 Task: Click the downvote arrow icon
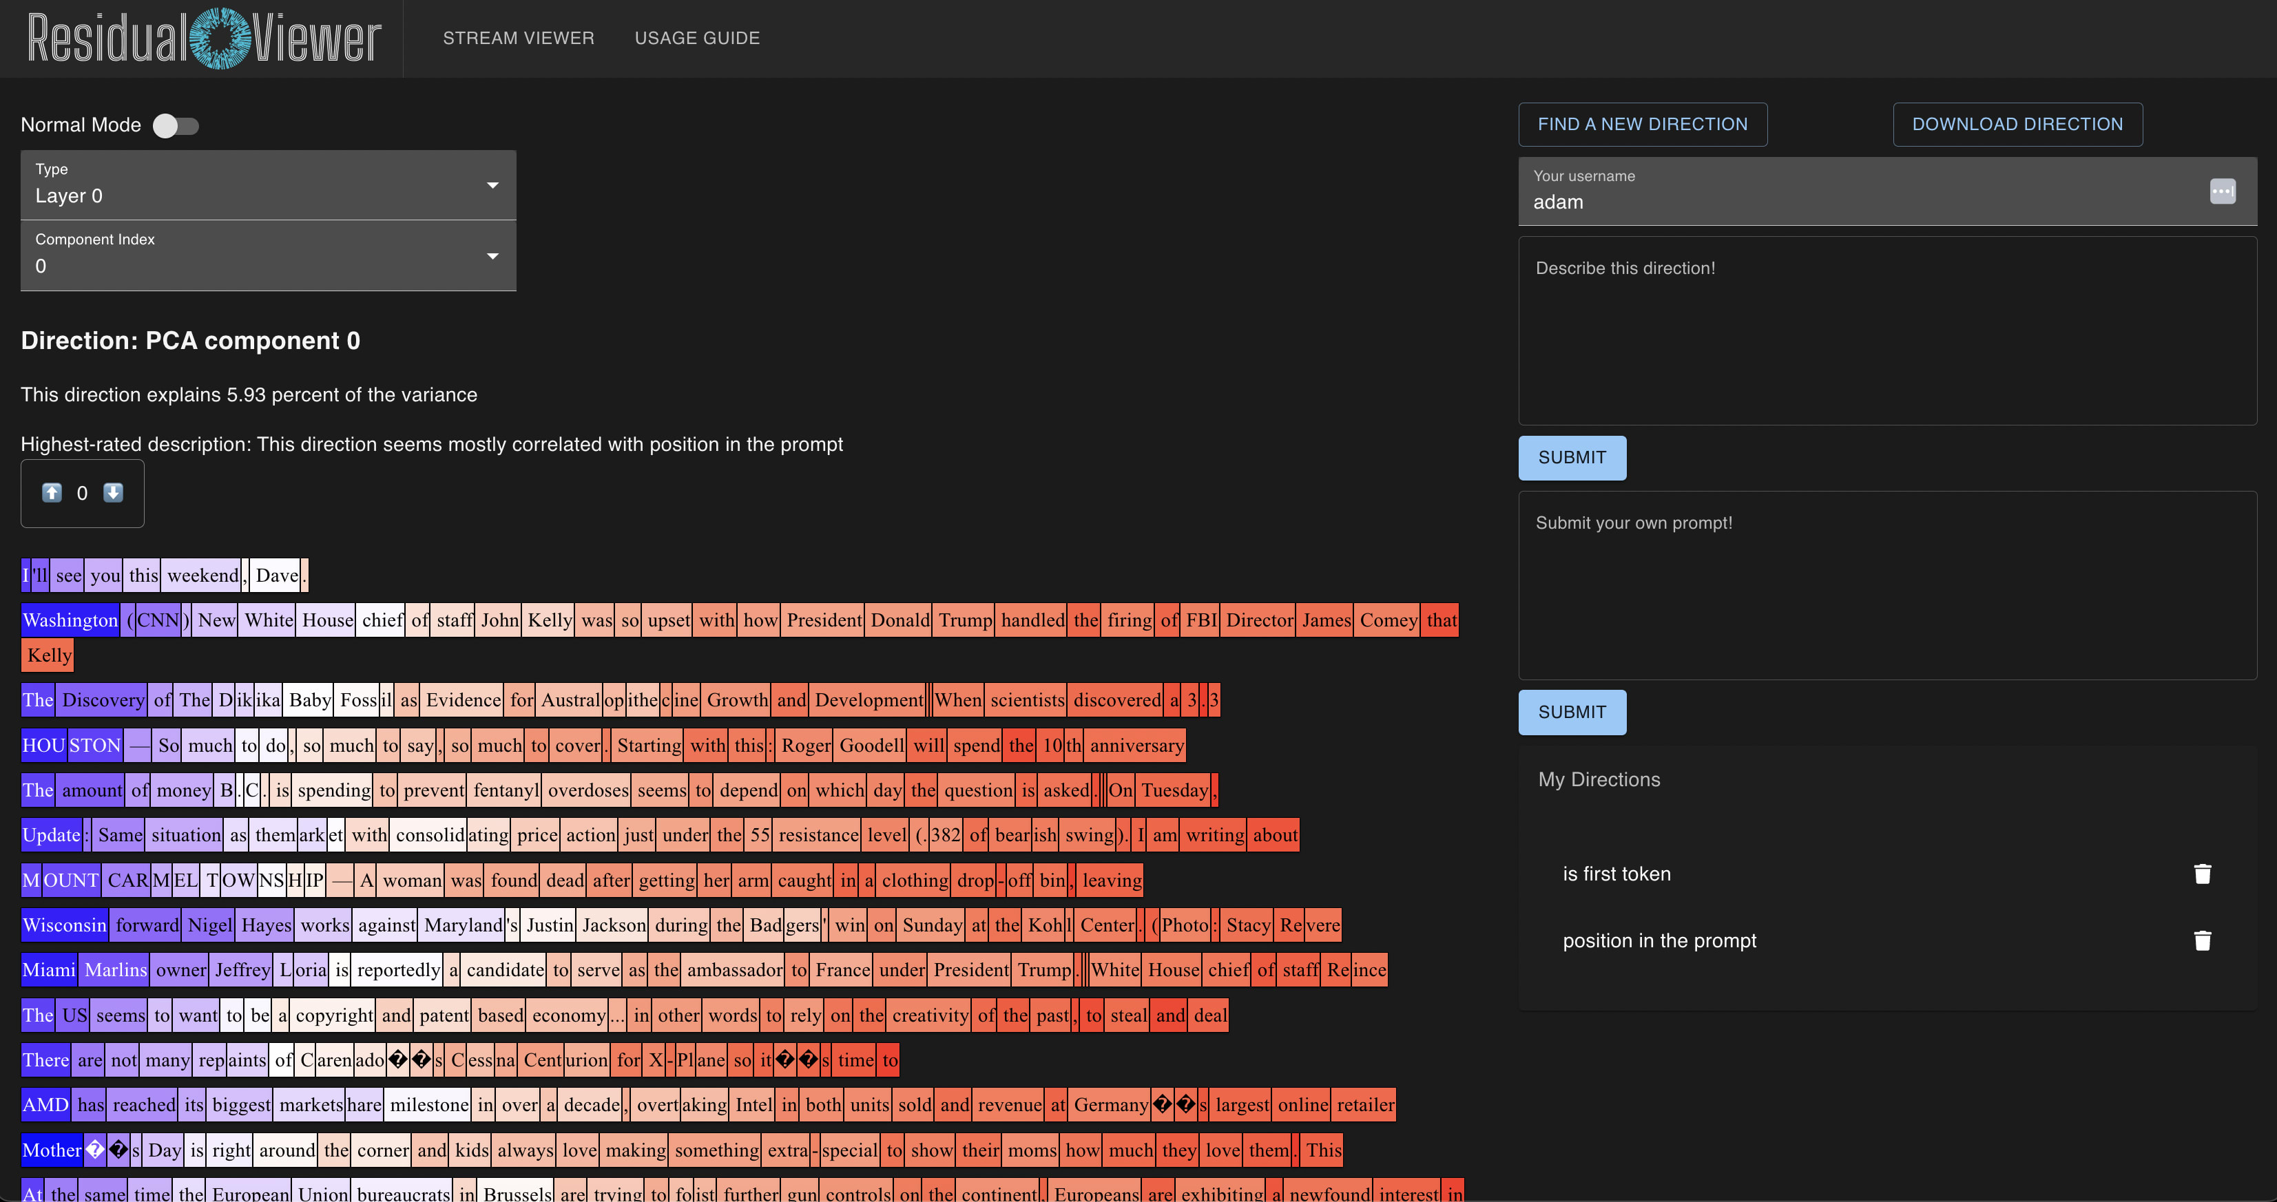pyautogui.click(x=113, y=493)
